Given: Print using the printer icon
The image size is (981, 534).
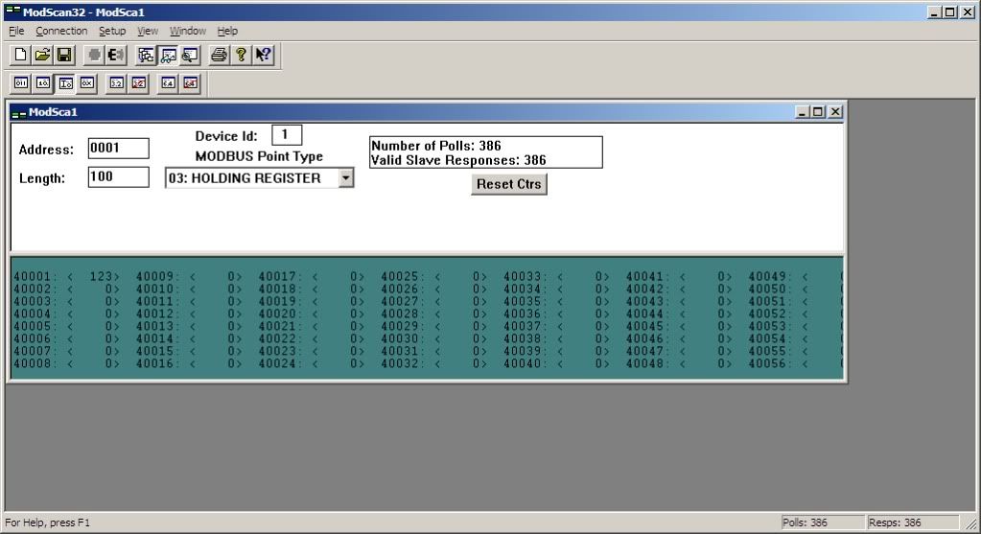Looking at the screenshot, I should pyautogui.click(x=219, y=55).
